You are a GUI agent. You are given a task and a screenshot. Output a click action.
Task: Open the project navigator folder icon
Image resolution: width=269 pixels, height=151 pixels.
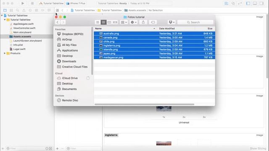pyautogui.click(x=5, y=10)
